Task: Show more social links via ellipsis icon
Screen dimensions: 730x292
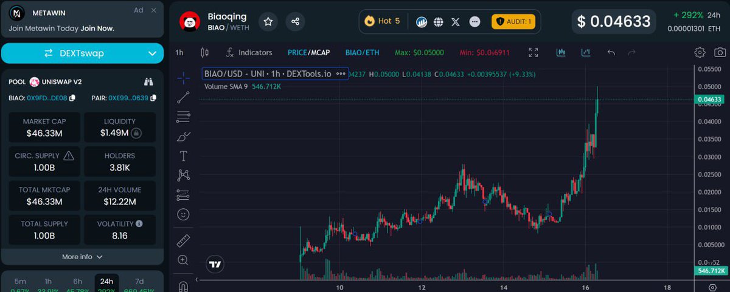Action: pos(475,22)
